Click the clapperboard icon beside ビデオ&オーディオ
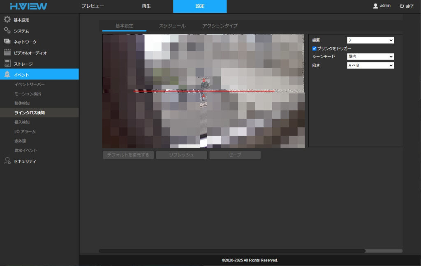 point(7,53)
